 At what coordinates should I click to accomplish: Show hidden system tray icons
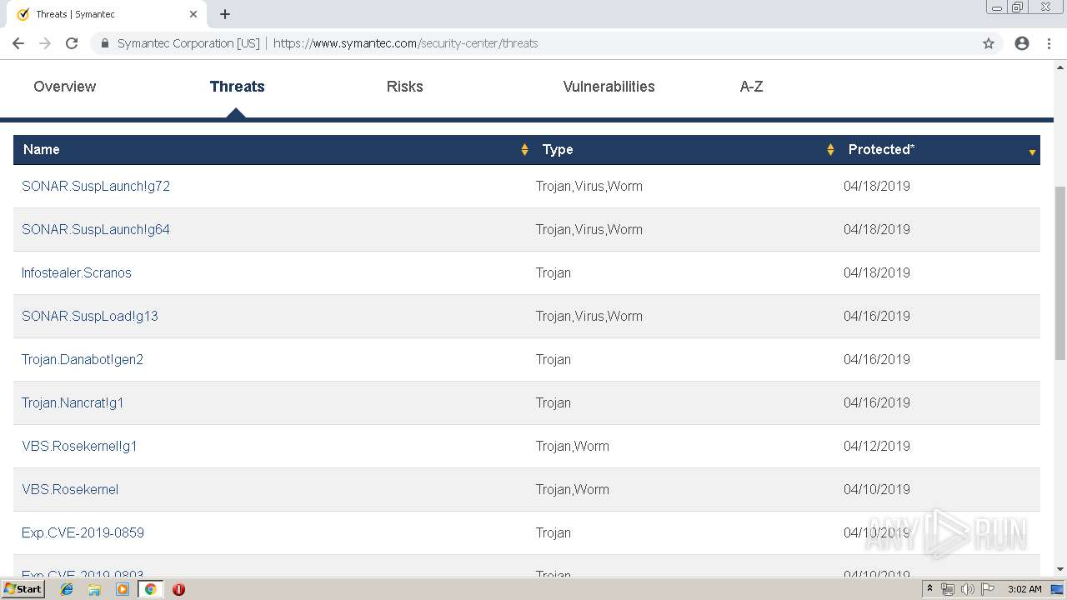coord(929,589)
